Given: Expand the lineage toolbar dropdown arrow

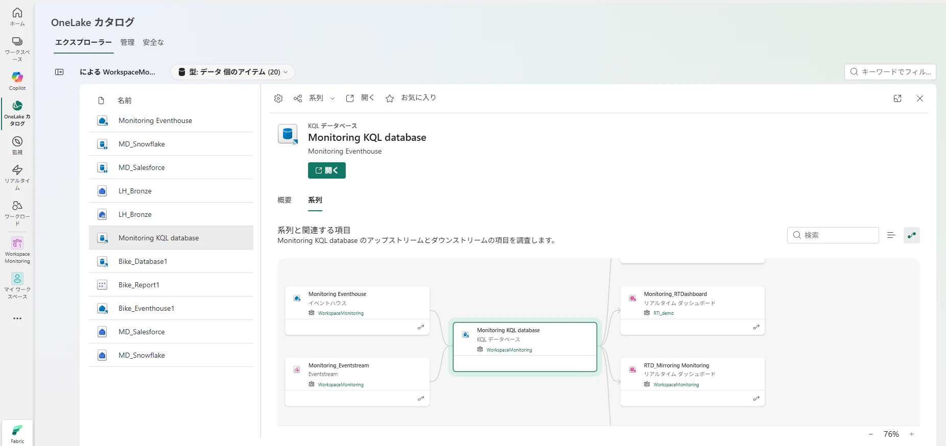Looking at the screenshot, I should pos(333,98).
